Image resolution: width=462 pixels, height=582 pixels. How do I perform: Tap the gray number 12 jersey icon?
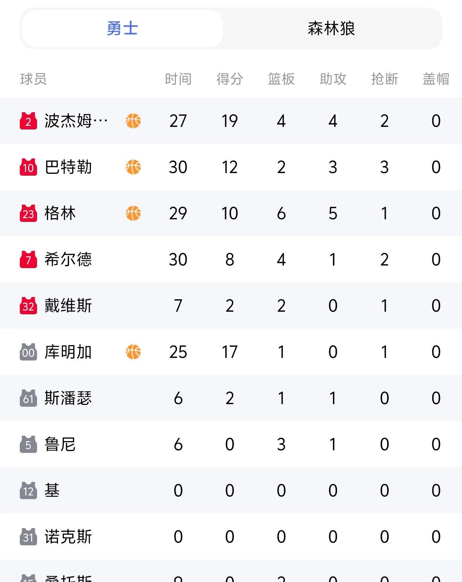[x=28, y=491]
